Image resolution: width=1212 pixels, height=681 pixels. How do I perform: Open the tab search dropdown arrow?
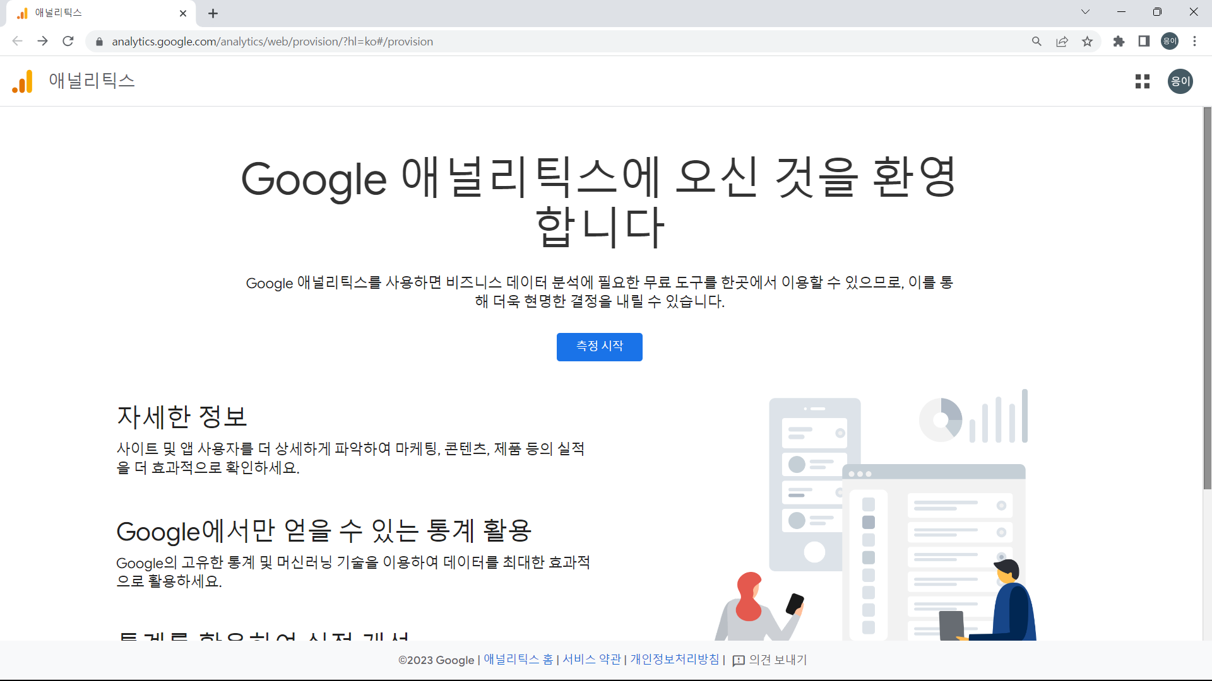pos(1086,12)
